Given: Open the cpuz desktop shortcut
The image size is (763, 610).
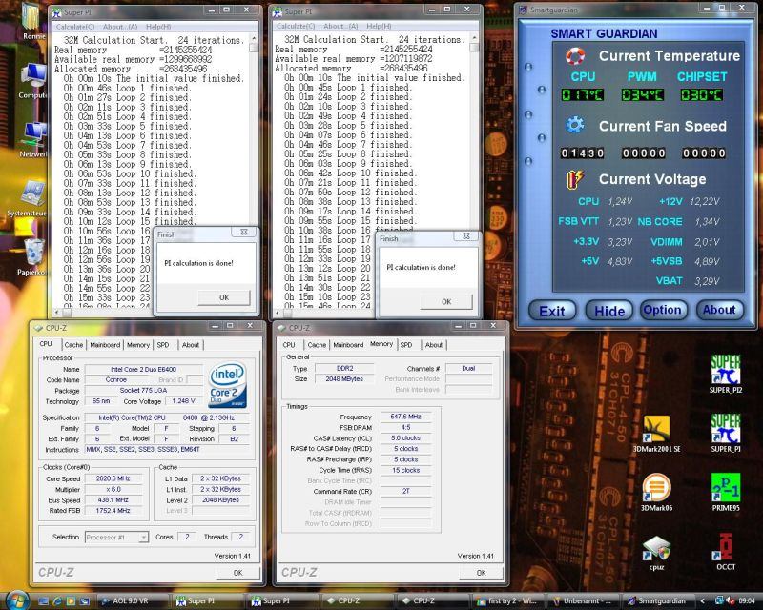Looking at the screenshot, I should 656,552.
